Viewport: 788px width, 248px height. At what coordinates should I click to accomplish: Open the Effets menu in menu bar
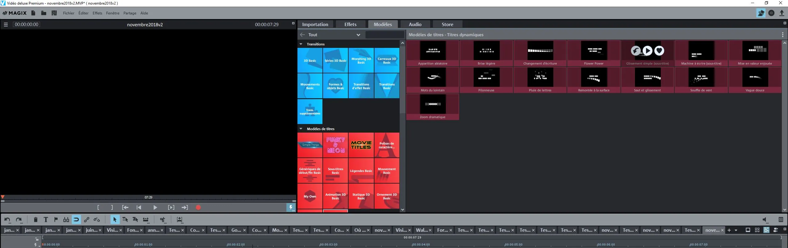click(x=97, y=13)
